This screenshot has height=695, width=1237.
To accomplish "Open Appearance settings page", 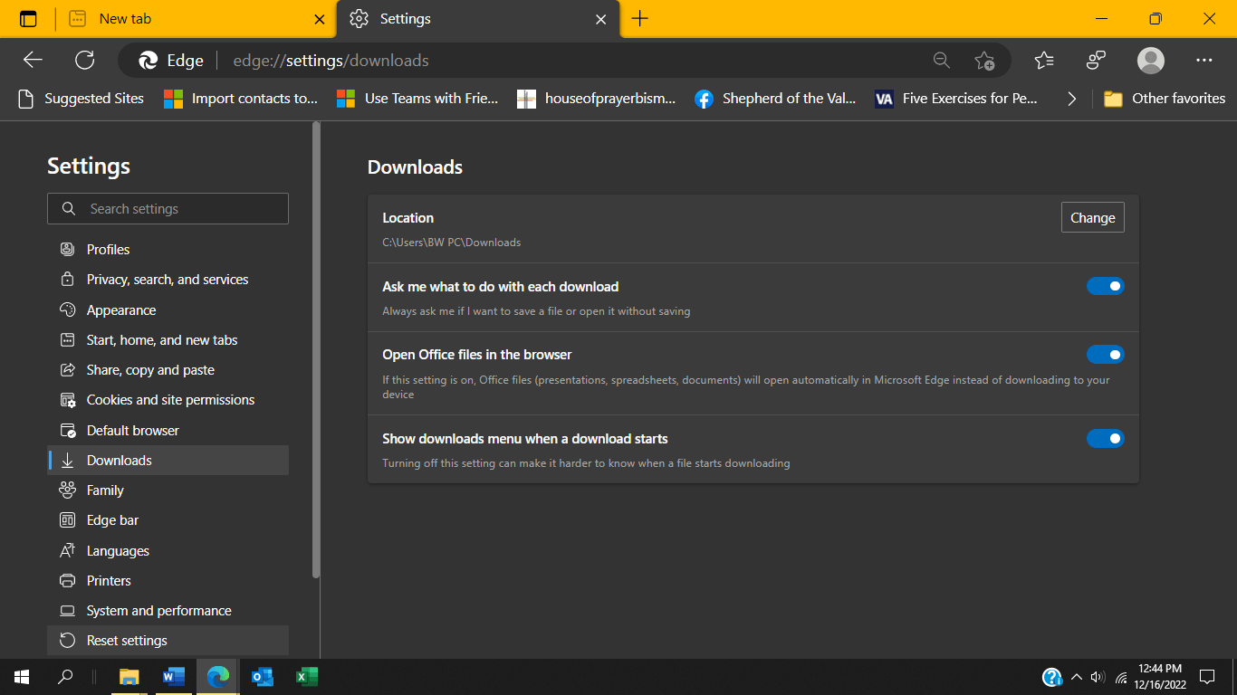I will tap(168, 309).
